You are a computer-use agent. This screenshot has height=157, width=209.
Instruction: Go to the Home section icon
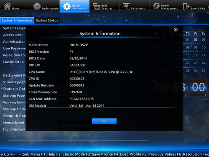7,6
